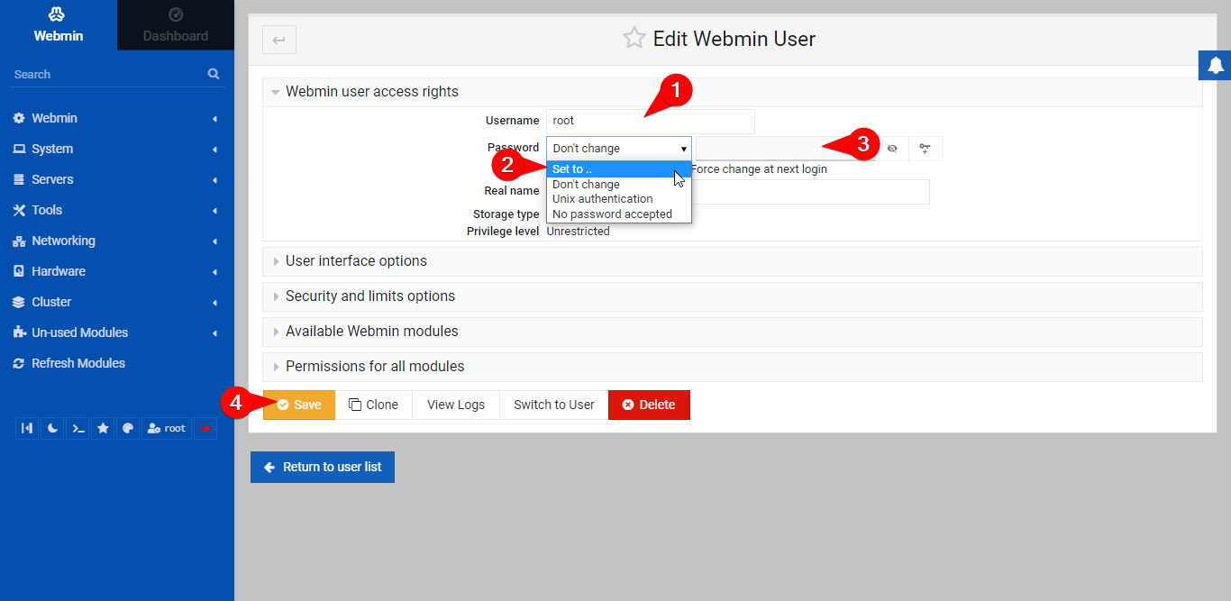Select 'Unix authentication' option
The image size is (1231, 601).
(x=619, y=199)
